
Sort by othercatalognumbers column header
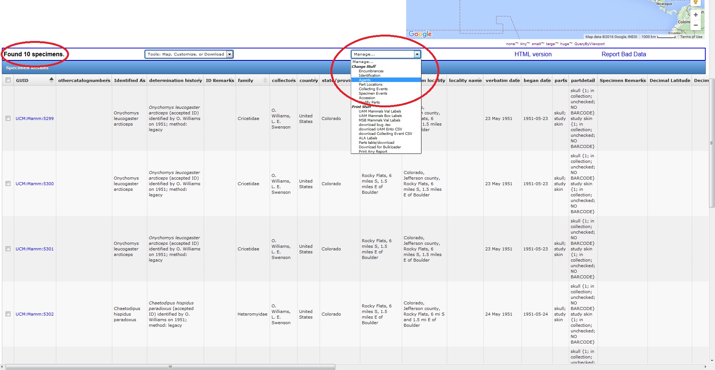coord(84,80)
